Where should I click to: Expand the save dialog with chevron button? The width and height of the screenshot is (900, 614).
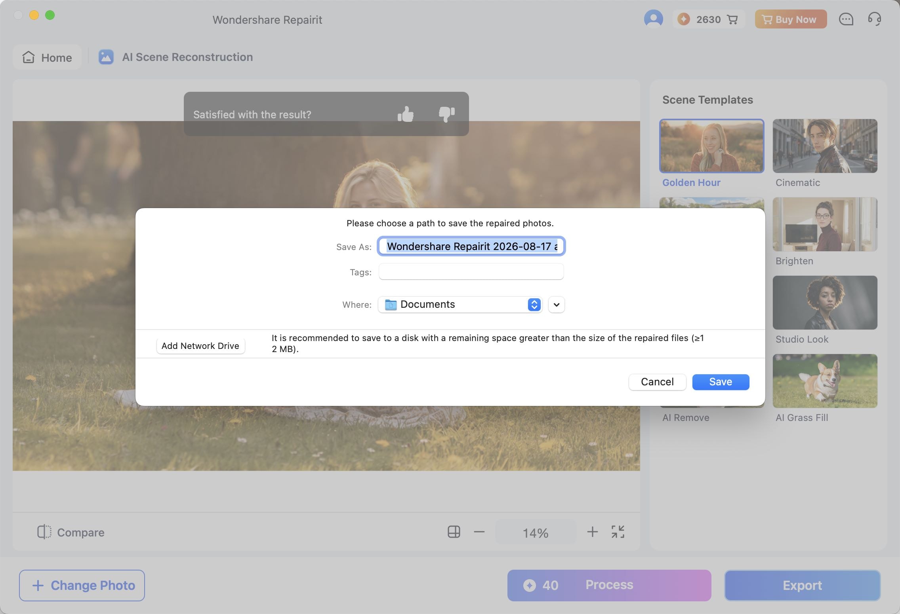pyautogui.click(x=557, y=305)
